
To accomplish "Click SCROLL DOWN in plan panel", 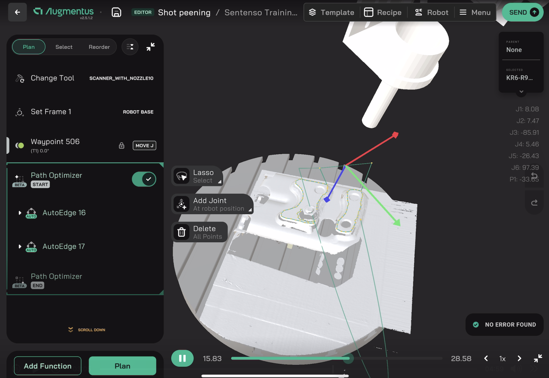I will [x=87, y=330].
